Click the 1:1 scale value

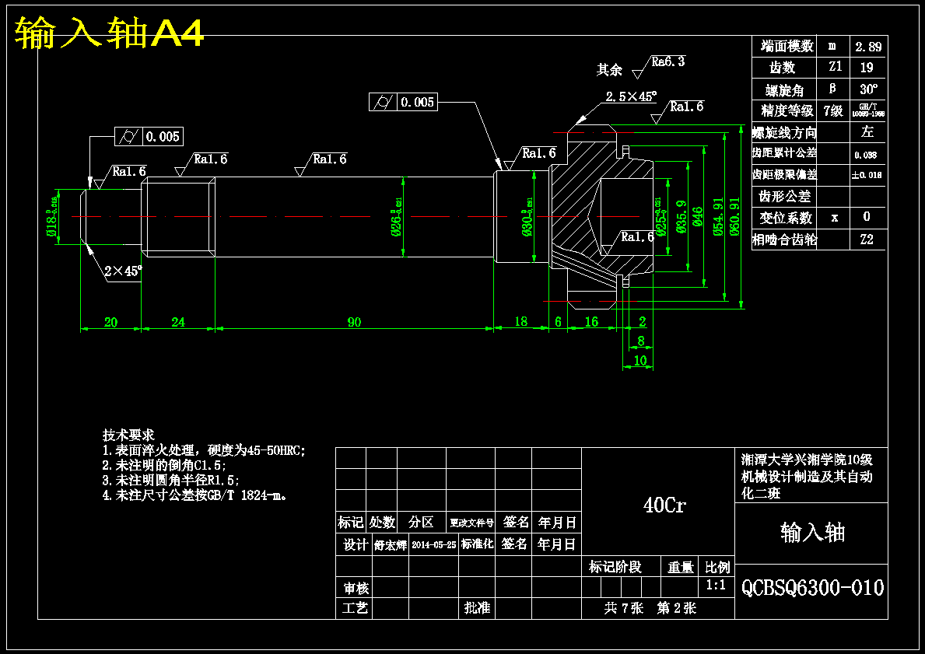[x=717, y=586]
